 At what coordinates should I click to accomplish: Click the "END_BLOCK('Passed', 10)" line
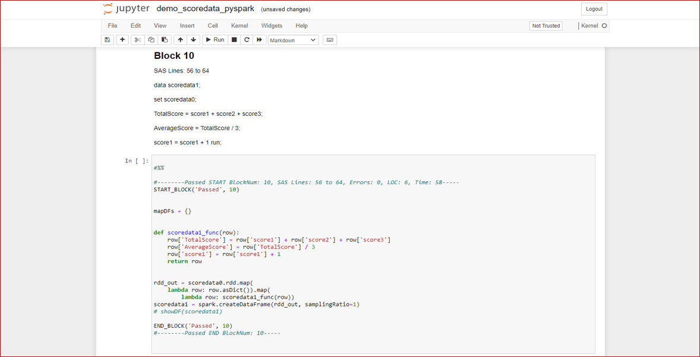pyautogui.click(x=193, y=326)
